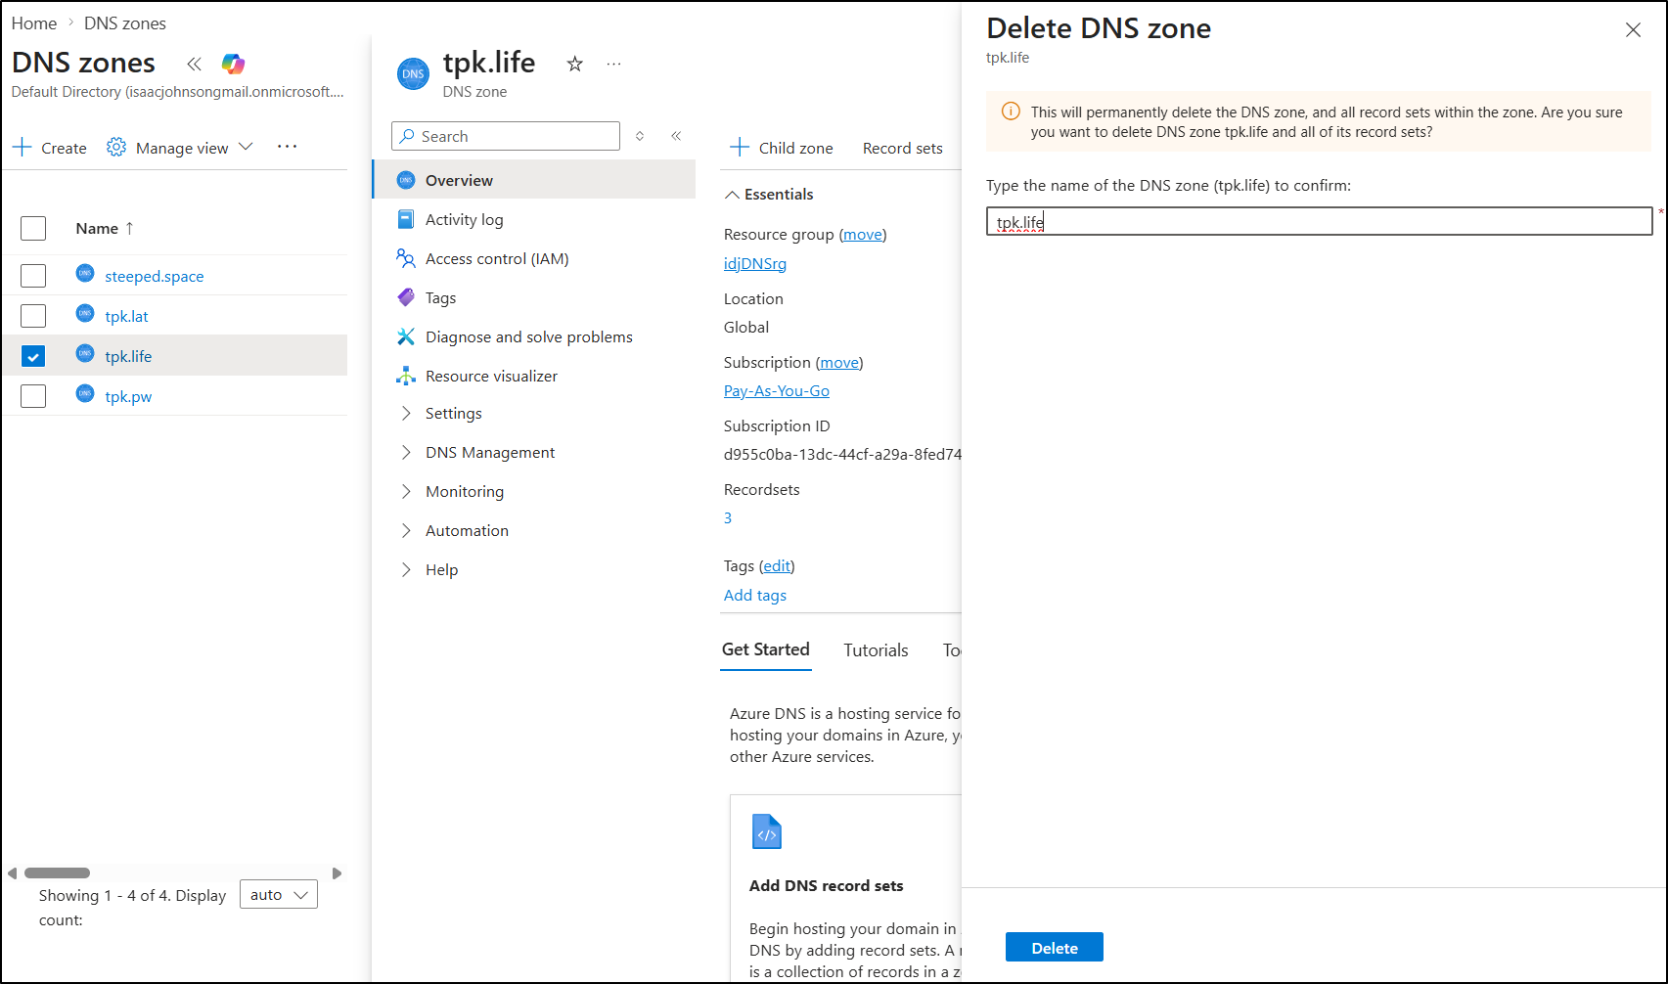Switch to the Tutorials tab
This screenshot has width=1668, height=984.
(876, 650)
